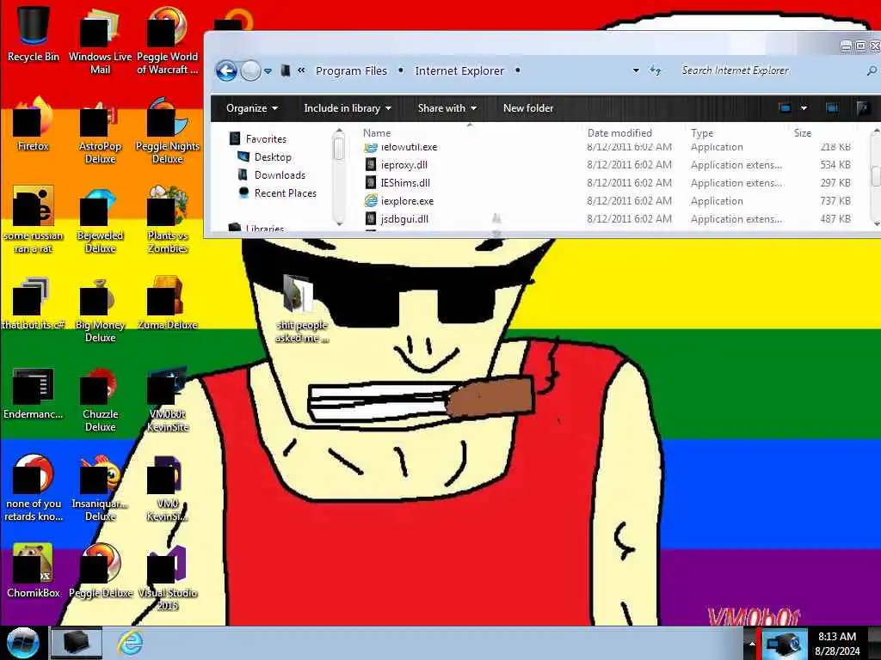Select the Zuma Deluxe desktop icon
Image resolution: width=881 pixels, height=660 pixels.
(167, 302)
